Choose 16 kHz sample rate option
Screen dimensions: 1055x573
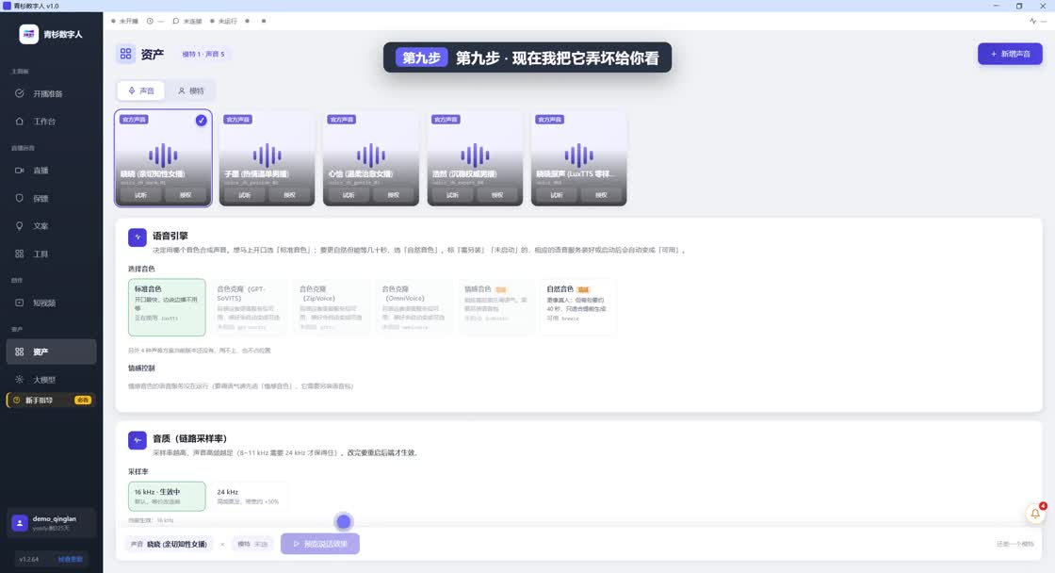[x=167, y=497]
